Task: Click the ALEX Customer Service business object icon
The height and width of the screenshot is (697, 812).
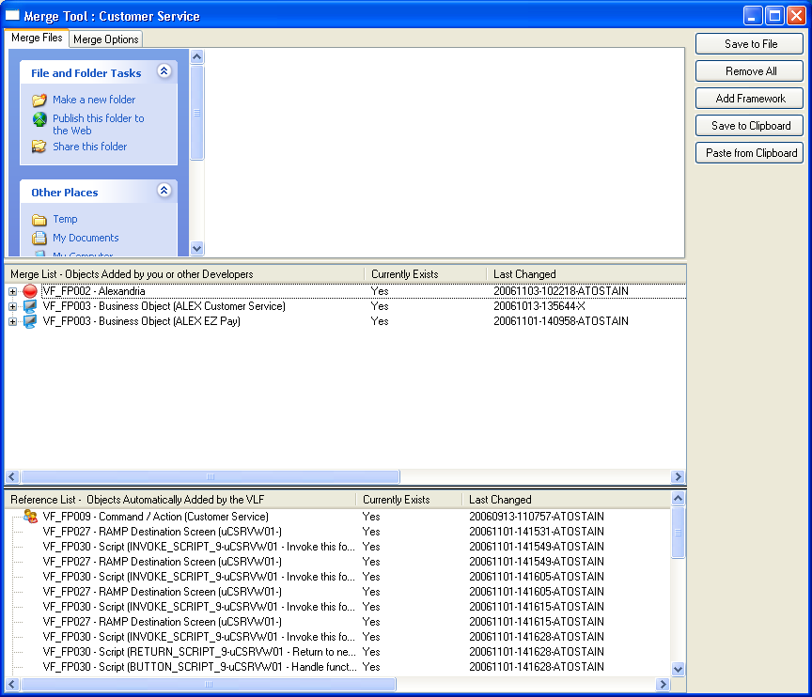Action: pyautogui.click(x=30, y=306)
